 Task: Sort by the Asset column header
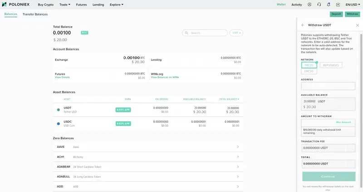67,99
